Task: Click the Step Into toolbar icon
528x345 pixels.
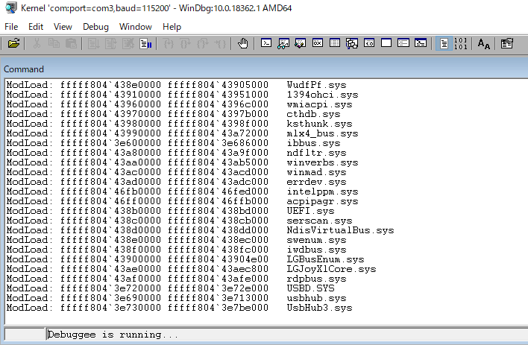Action: [168, 43]
